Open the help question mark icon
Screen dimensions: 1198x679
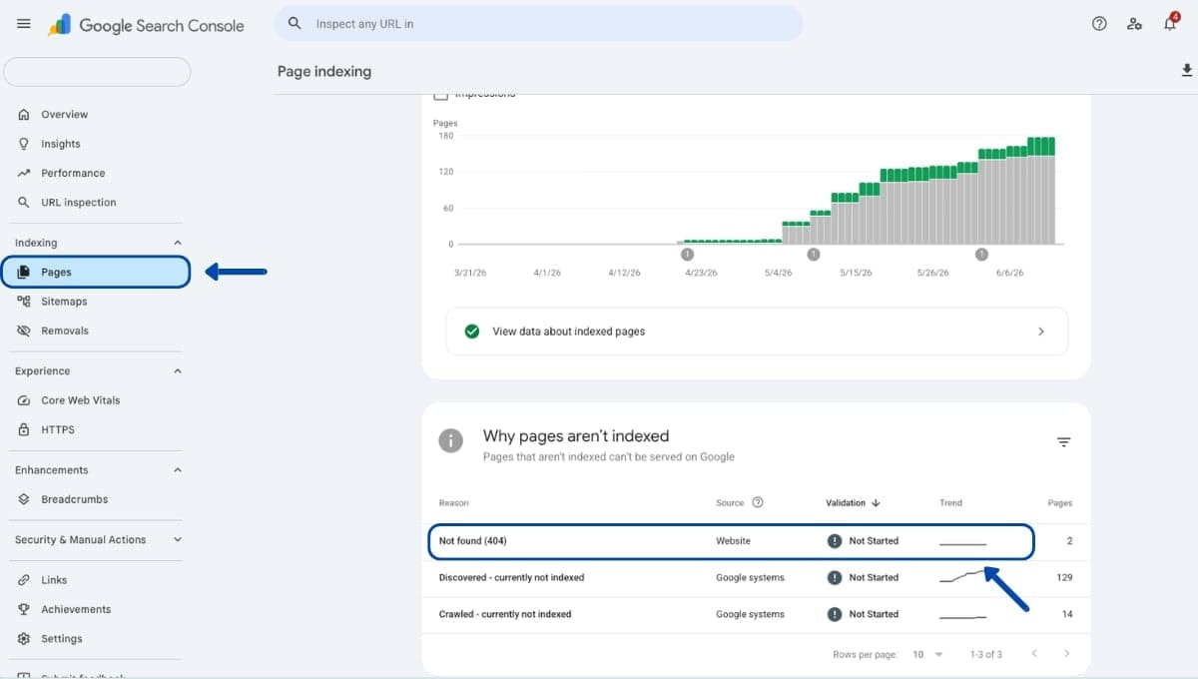[1099, 24]
